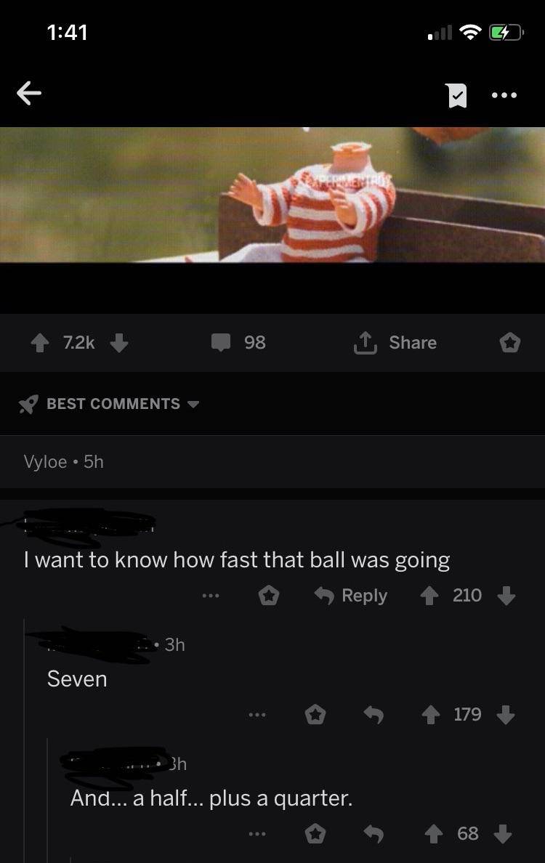The height and width of the screenshot is (863, 545).
Task: Reply to the ball speed comment
Action: 351,596
